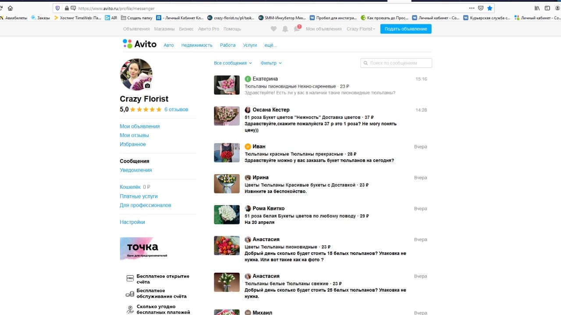Open message 'Извините за беспокойство.'
The height and width of the screenshot is (315, 561).
click(x=276, y=192)
